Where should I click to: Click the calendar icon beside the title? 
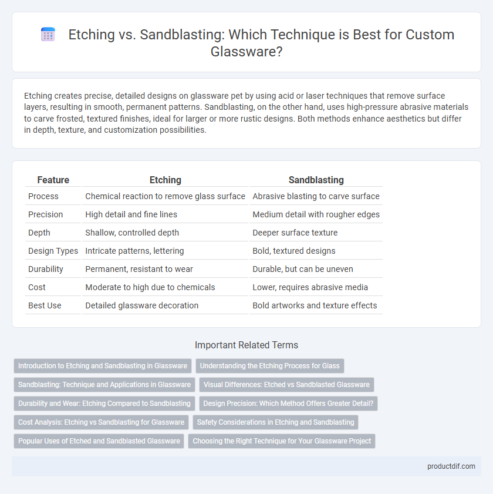coord(48,34)
